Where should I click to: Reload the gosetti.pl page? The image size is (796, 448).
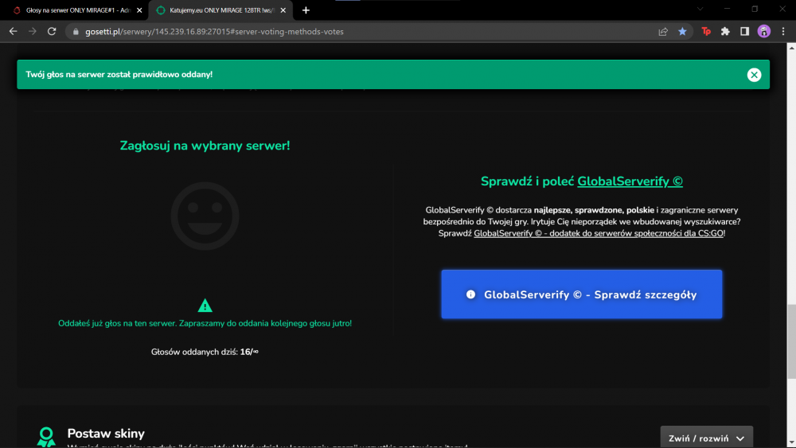click(x=52, y=32)
